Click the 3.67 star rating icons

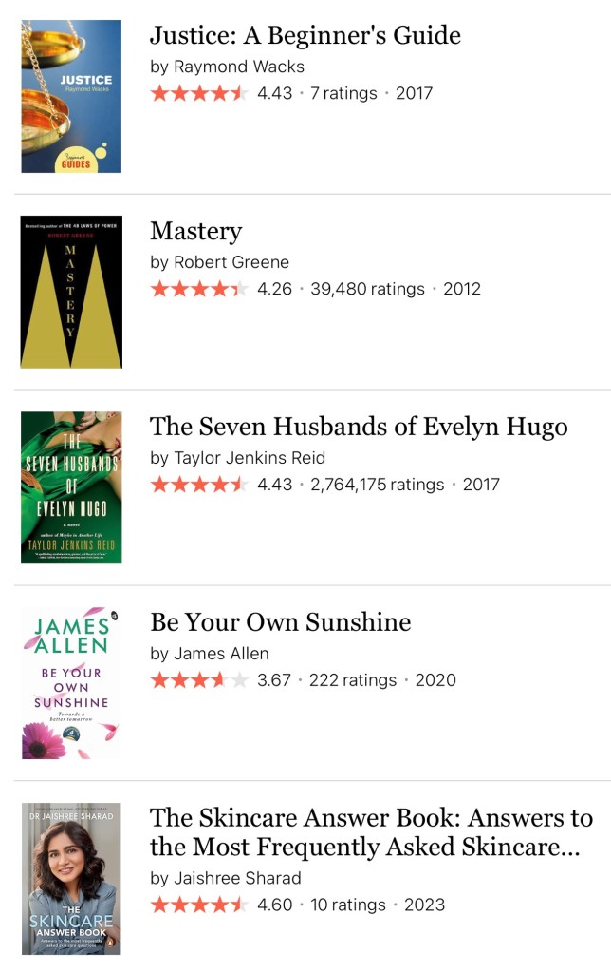198,680
